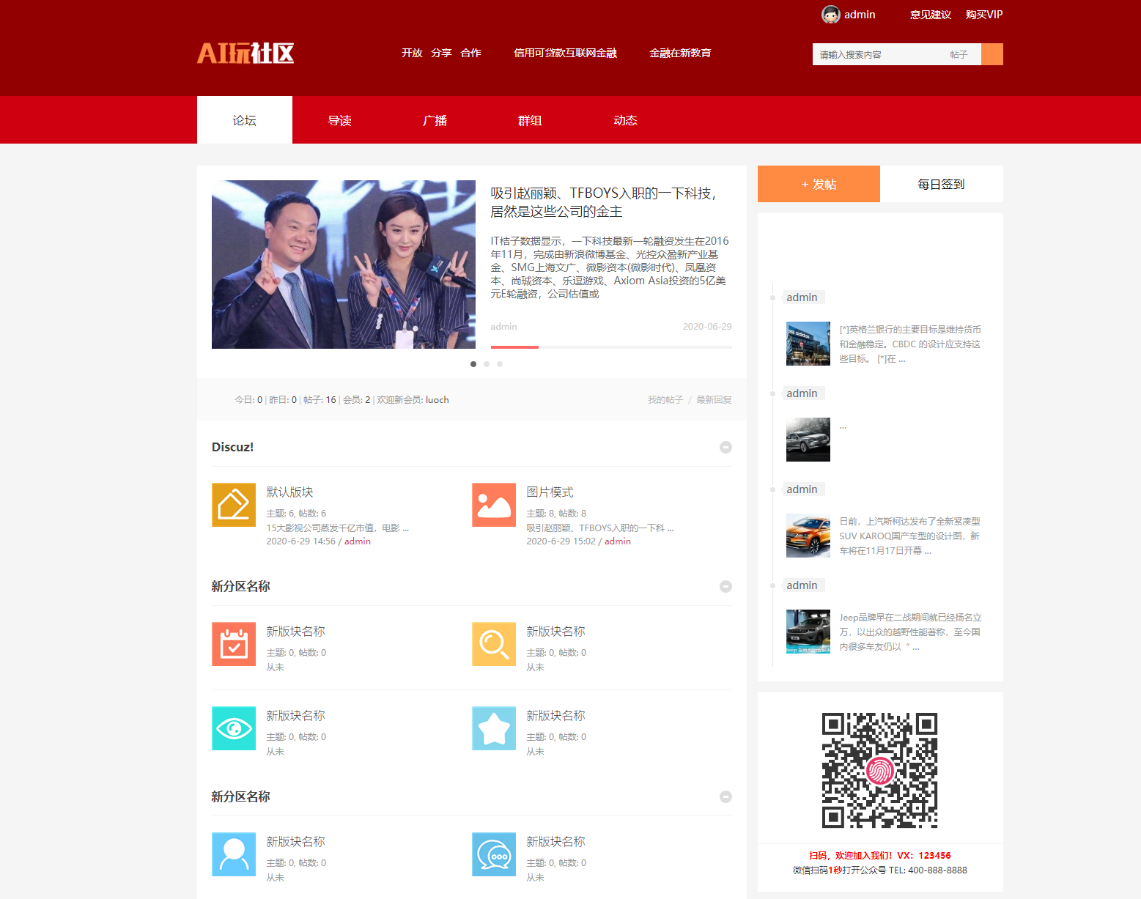Collapse the Discuz! forum section
This screenshot has width=1141, height=899.
[x=725, y=447]
